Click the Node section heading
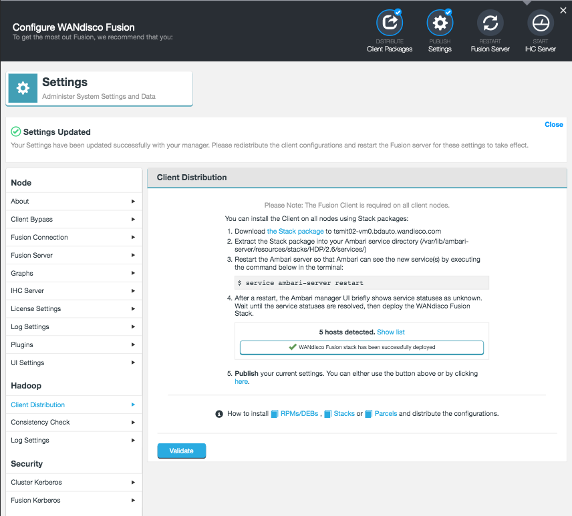Image resolution: width=572 pixels, height=516 pixels. (x=21, y=182)
